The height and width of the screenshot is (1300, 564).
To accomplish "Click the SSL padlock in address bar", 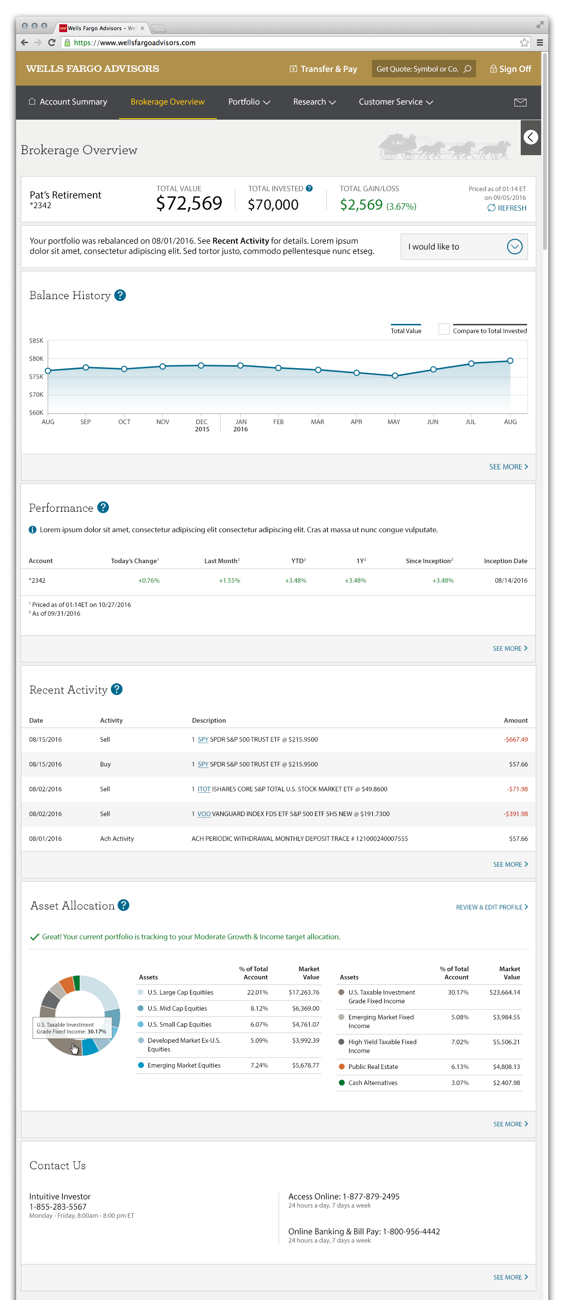I will tap(67, 43).
